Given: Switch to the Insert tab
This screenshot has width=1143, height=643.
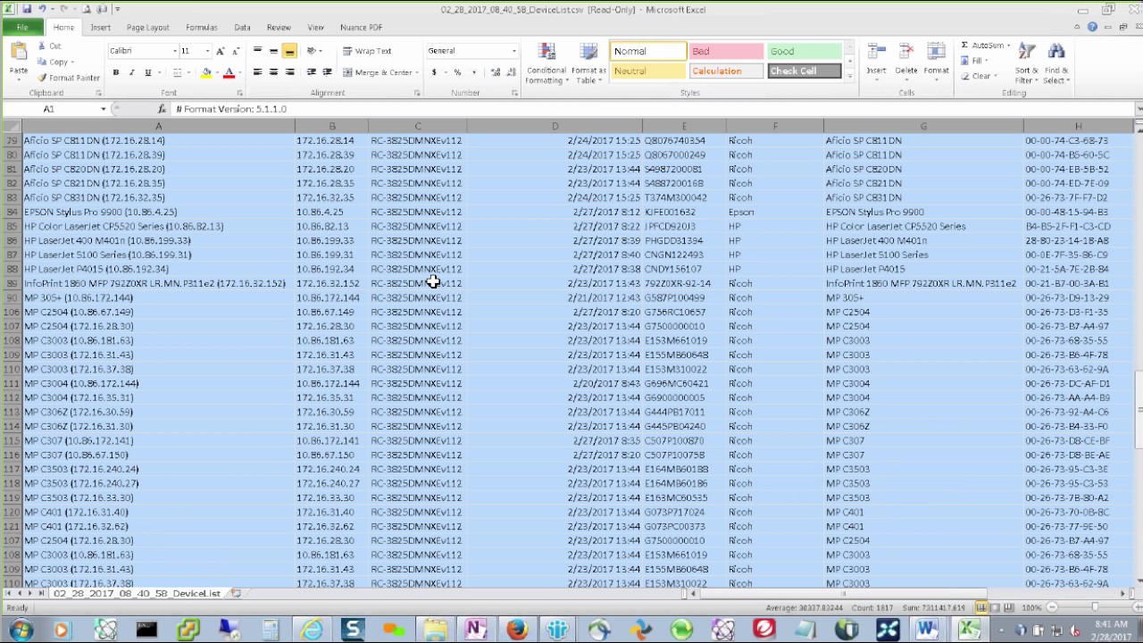Looking at the screenshot, I should (x=100, y=28).
